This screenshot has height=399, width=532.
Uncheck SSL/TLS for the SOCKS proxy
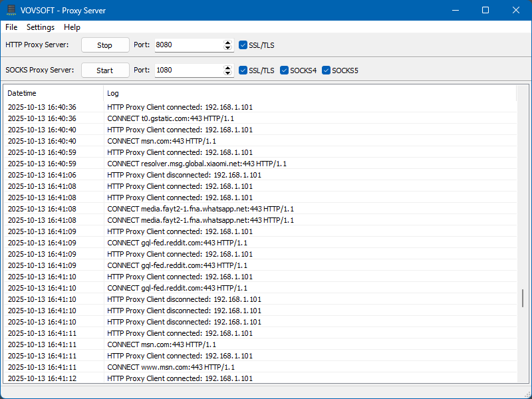pyautogui.click(x=243, y=70)
